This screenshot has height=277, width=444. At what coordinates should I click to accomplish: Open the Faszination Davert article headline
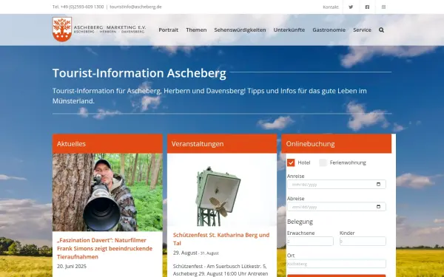tap(105, 248)
